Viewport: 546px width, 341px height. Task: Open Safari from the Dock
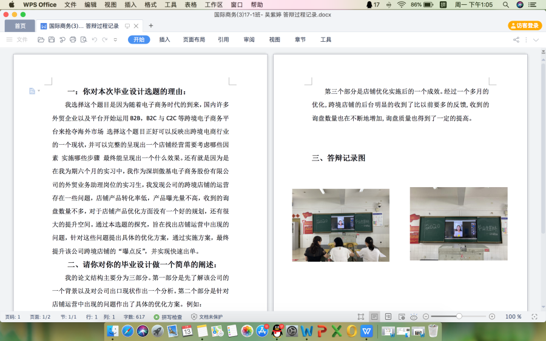tap(127, 331)
